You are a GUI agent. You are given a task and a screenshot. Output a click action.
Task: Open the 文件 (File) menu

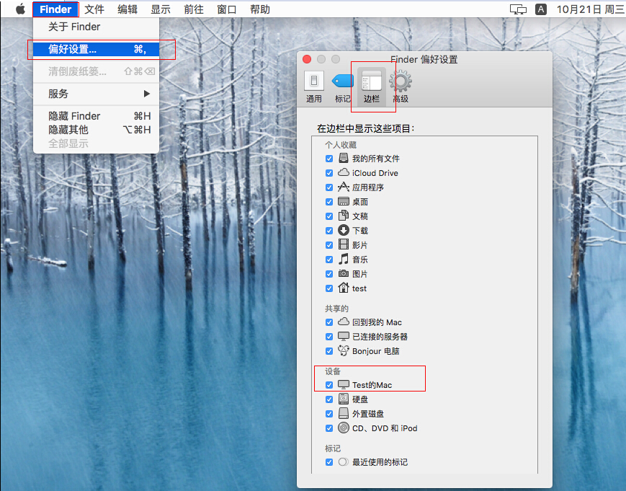94,9
